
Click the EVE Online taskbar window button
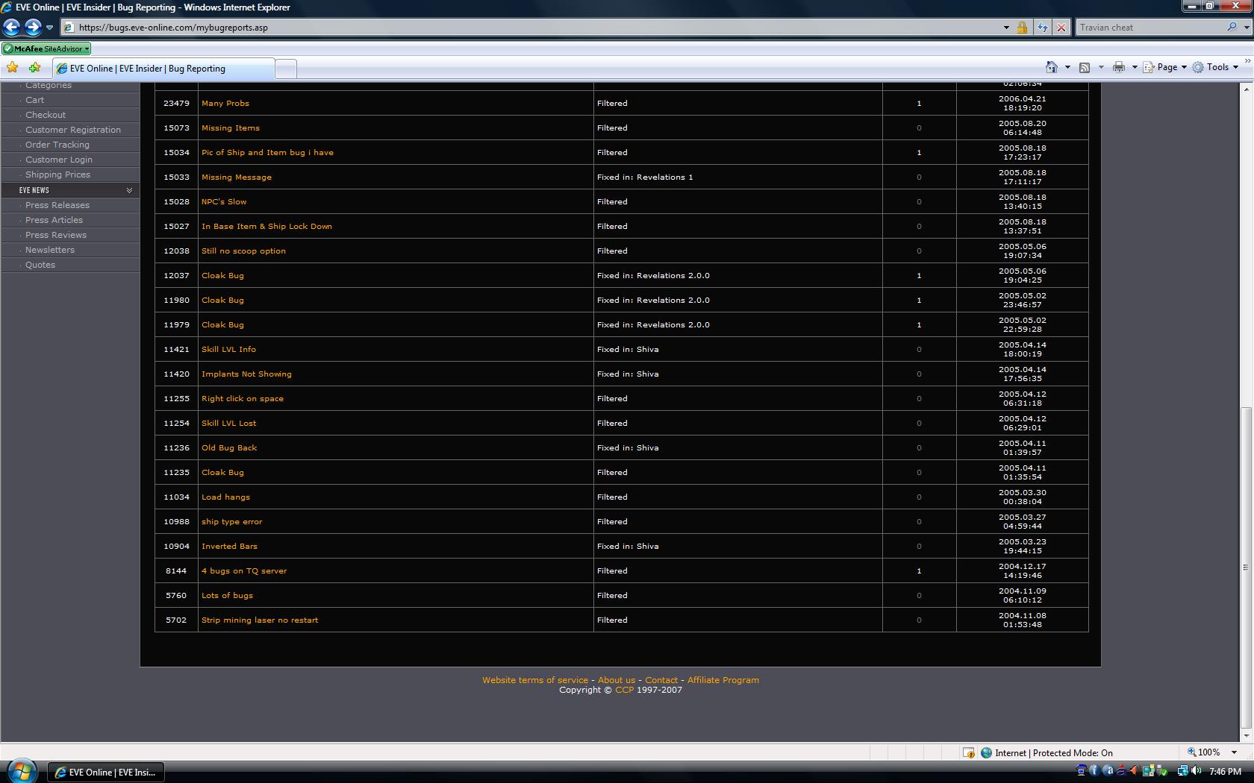pos(106,773)
